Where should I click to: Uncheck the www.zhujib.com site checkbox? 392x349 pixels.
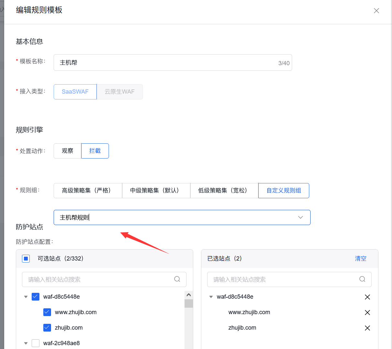click(x=47, y=312)
